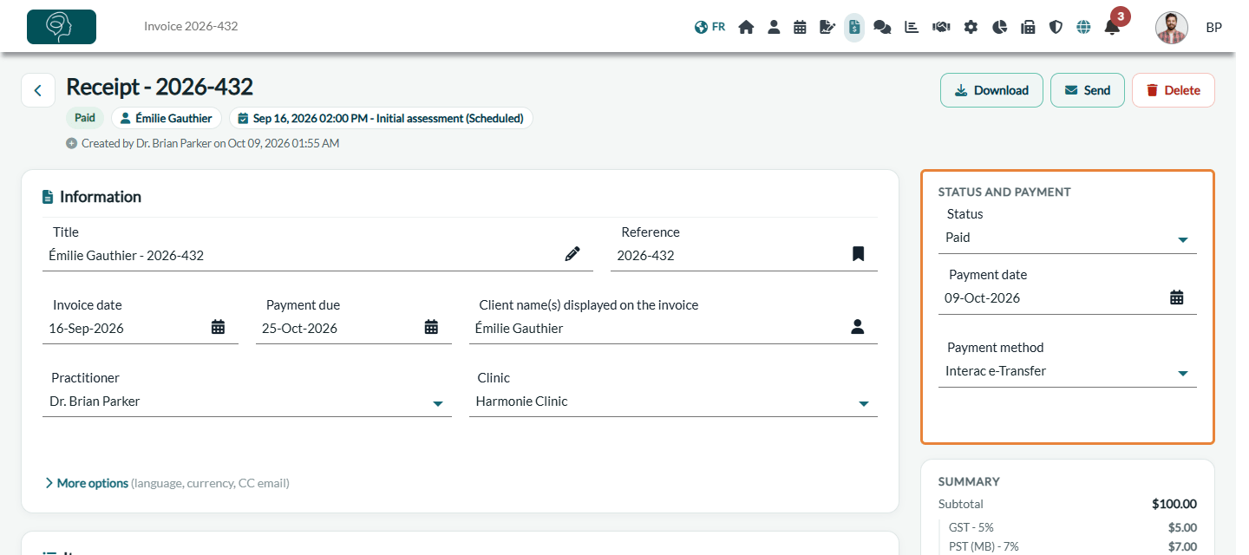Click the Reference bookmark icon
The height and width of the screenshot is (555, 1249).
[x=858, y=254]
